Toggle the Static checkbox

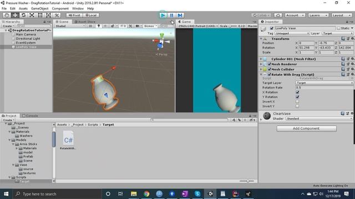[x=339, y=28]
